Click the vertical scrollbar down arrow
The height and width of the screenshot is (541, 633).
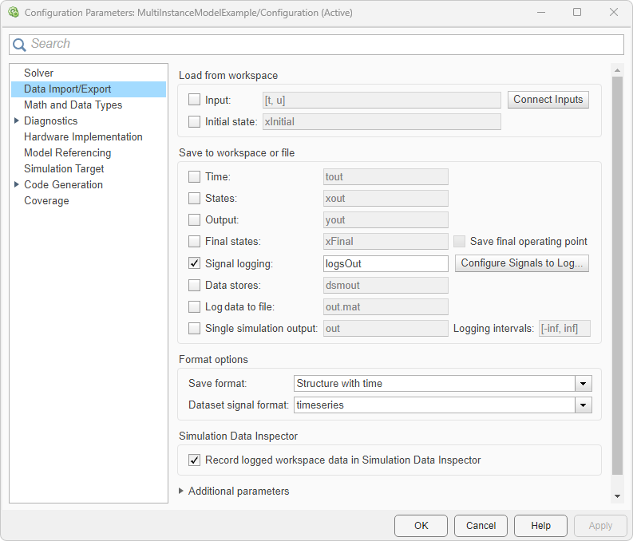click(x=616, y=496)
